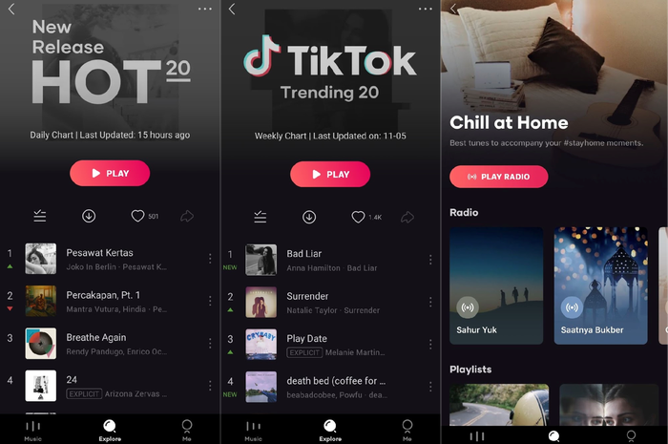Viewport: 668px width, 444px height.
Task: Open multi-select list icon in Hot 20 chart
Action: tap(40, 216)
